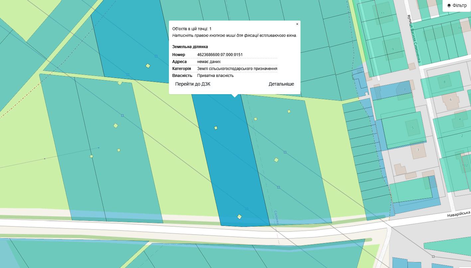
Task: Close the land parcel info popup
Action: tap(297, 24)
